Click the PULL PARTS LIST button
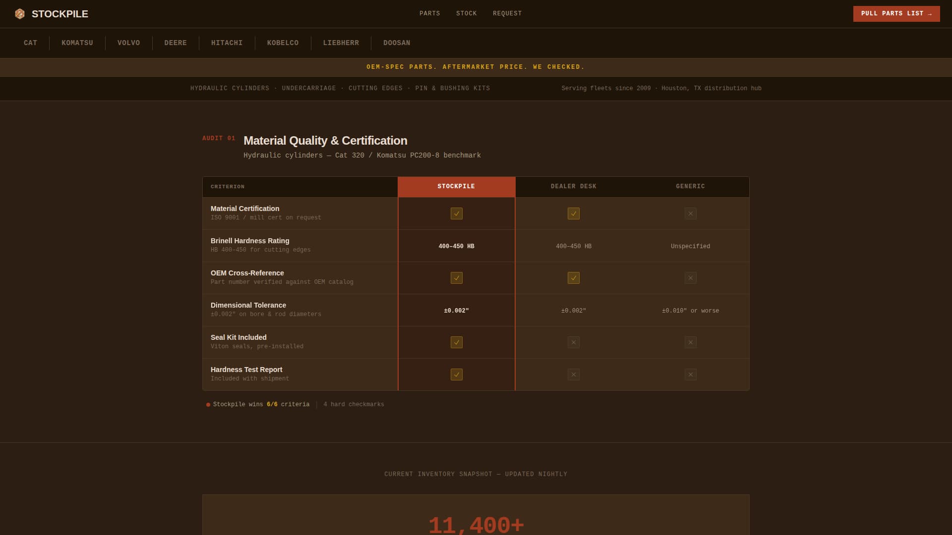Screen dimensions: 952x535 (x=896, y=14)
